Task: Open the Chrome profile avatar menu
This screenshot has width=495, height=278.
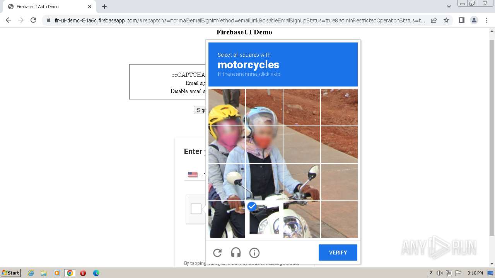Action: (474, 20)
